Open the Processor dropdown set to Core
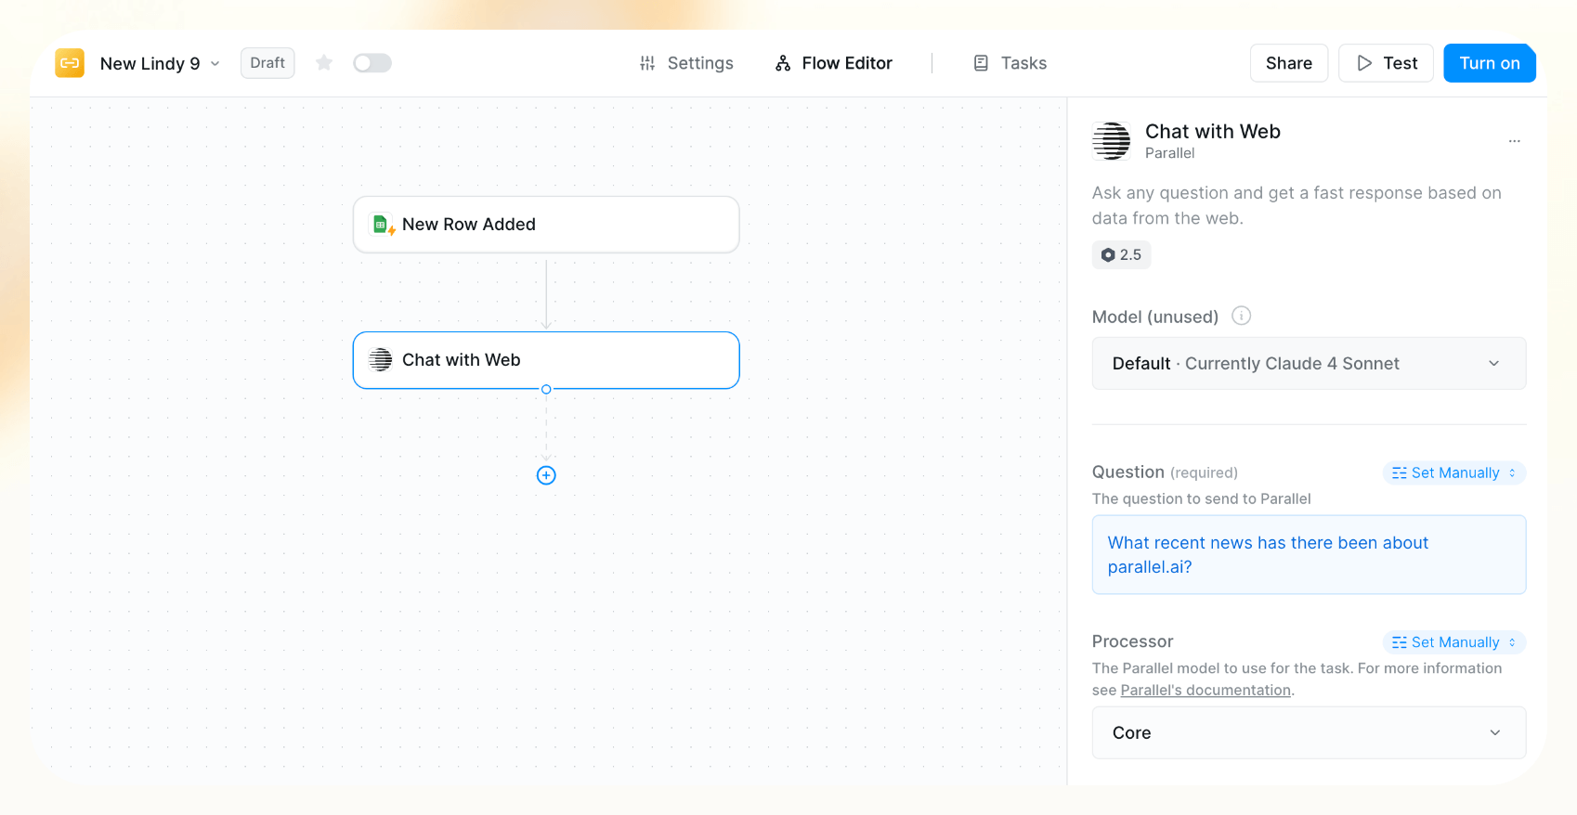The height and width of the screenshot is (815, 1577). point(1309,732)
